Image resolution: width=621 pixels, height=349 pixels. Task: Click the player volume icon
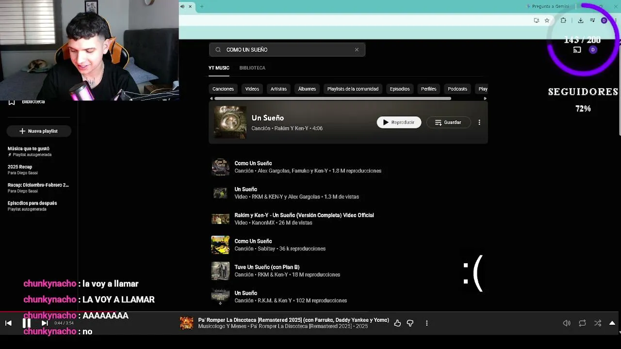click(567, 323)
